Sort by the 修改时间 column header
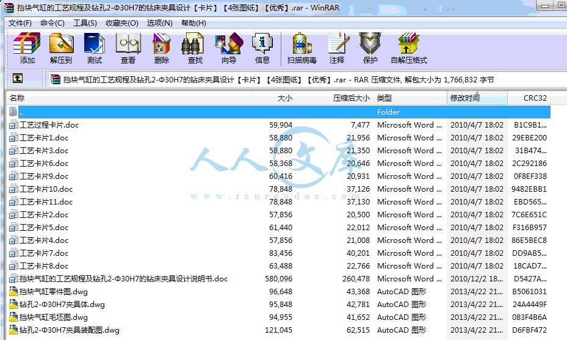 click(x=477, y=98)
